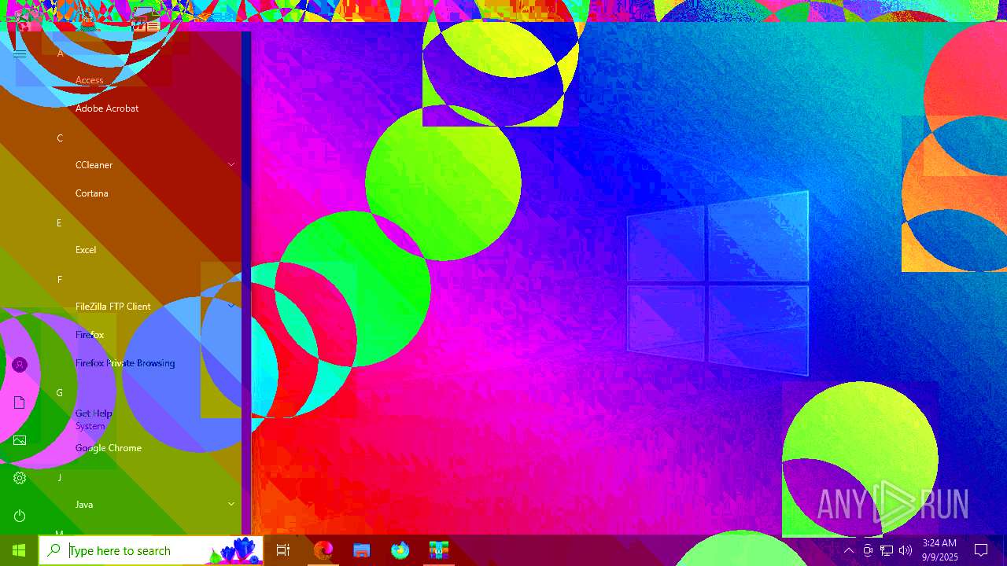
Task: Open Task View from the taskbar
Action: (x=283, y=550)
